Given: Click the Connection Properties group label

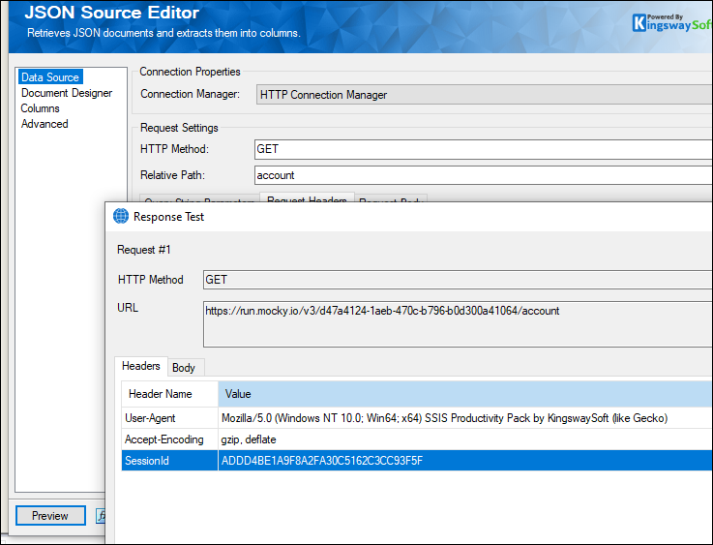Looking at the screenshot, I should pos(190,72).
